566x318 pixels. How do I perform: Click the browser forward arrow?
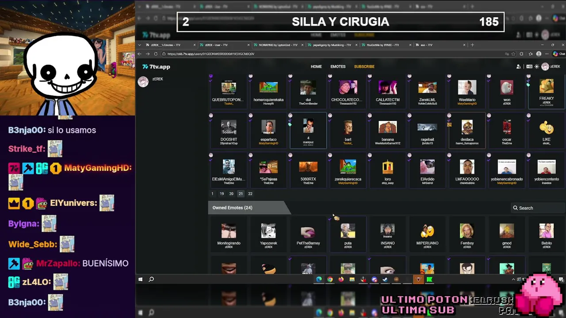[x=147, y=54]
